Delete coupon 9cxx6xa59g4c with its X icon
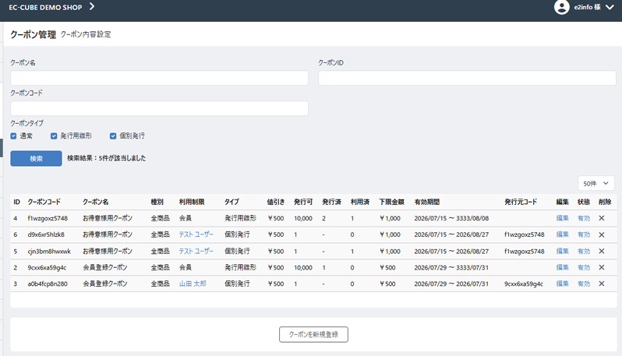 pyautogui.click(x=602, y=268)
